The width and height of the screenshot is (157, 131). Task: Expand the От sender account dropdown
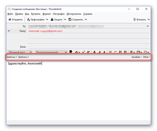point(148,26)
